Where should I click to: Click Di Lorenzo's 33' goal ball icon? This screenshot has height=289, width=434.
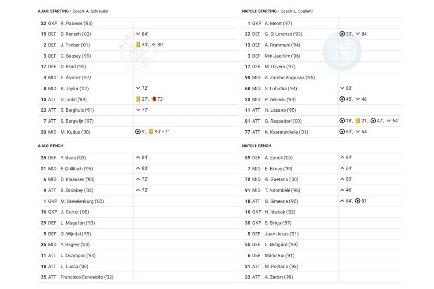(342, 34)
